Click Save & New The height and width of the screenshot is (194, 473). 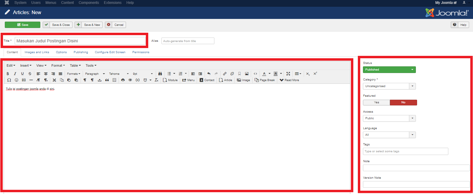[x=89, y=25]
